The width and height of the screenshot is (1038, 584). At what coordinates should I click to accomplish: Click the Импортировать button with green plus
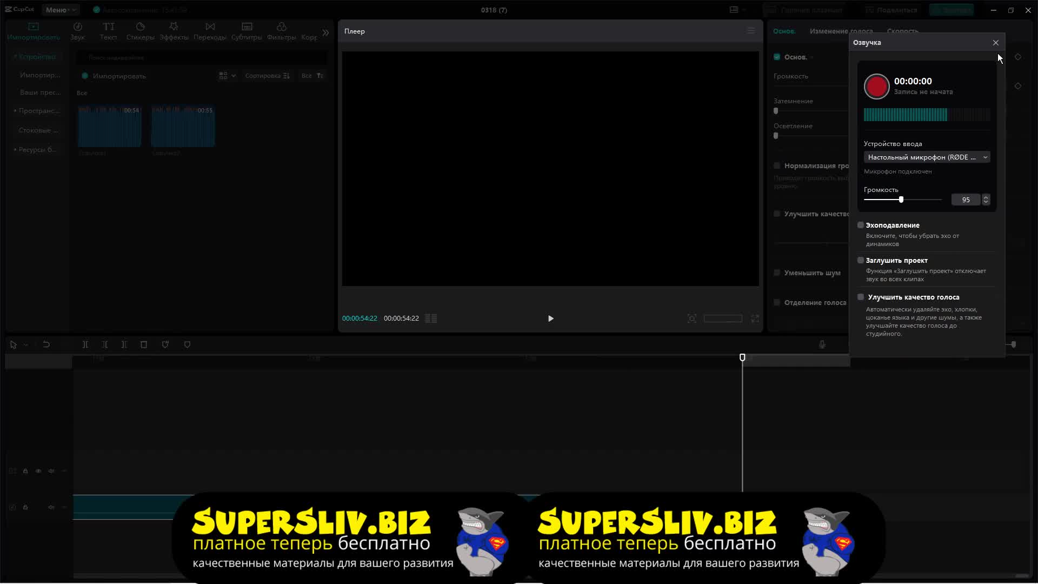click(114, 76)
